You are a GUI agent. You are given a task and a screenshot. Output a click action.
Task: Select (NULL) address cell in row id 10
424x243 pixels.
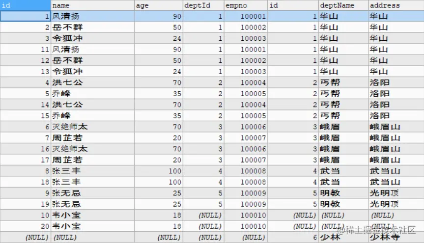396,216
